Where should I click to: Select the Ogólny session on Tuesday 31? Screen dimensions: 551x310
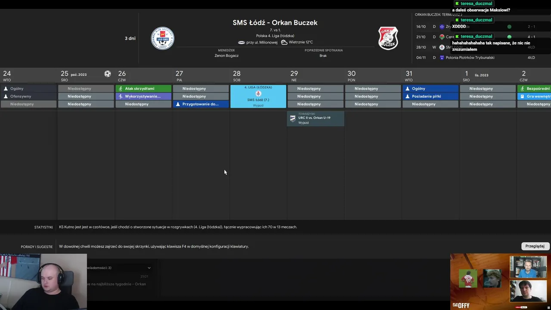[x=430, y=89]
